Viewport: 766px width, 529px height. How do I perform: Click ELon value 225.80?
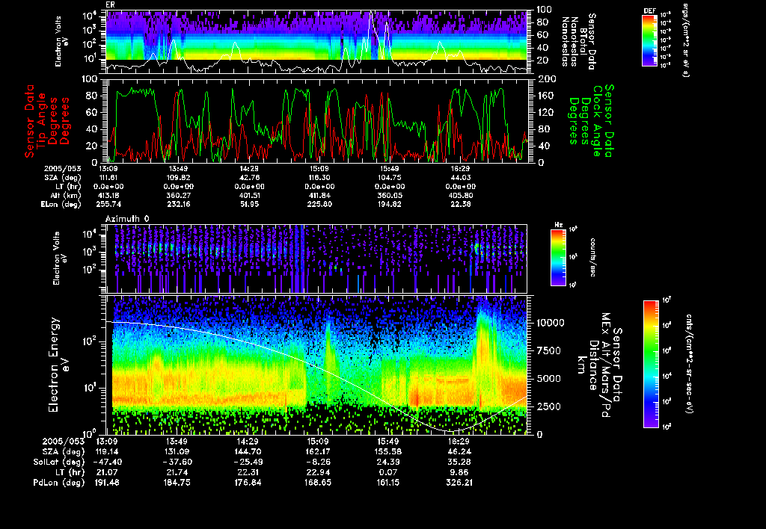pyautogui.click(x=319, y=205)
